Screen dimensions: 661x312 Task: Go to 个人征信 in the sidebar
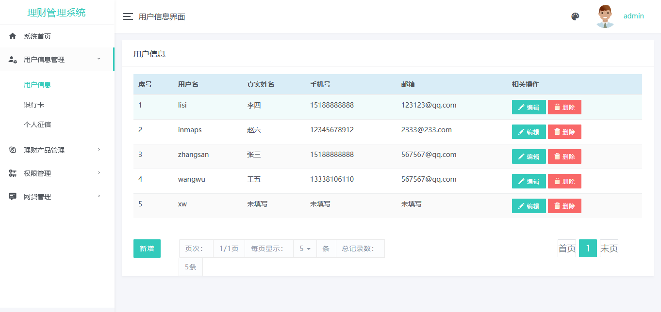pos(37,125)
